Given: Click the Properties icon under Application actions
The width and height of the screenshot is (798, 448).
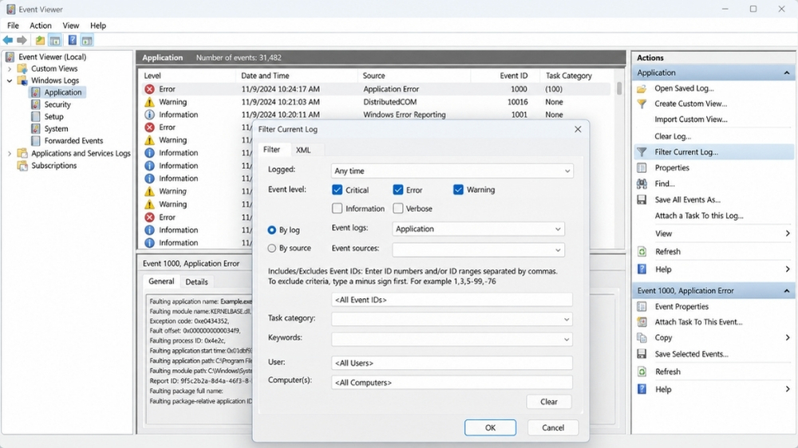Looking at the screenshot, I should point(642,168).
